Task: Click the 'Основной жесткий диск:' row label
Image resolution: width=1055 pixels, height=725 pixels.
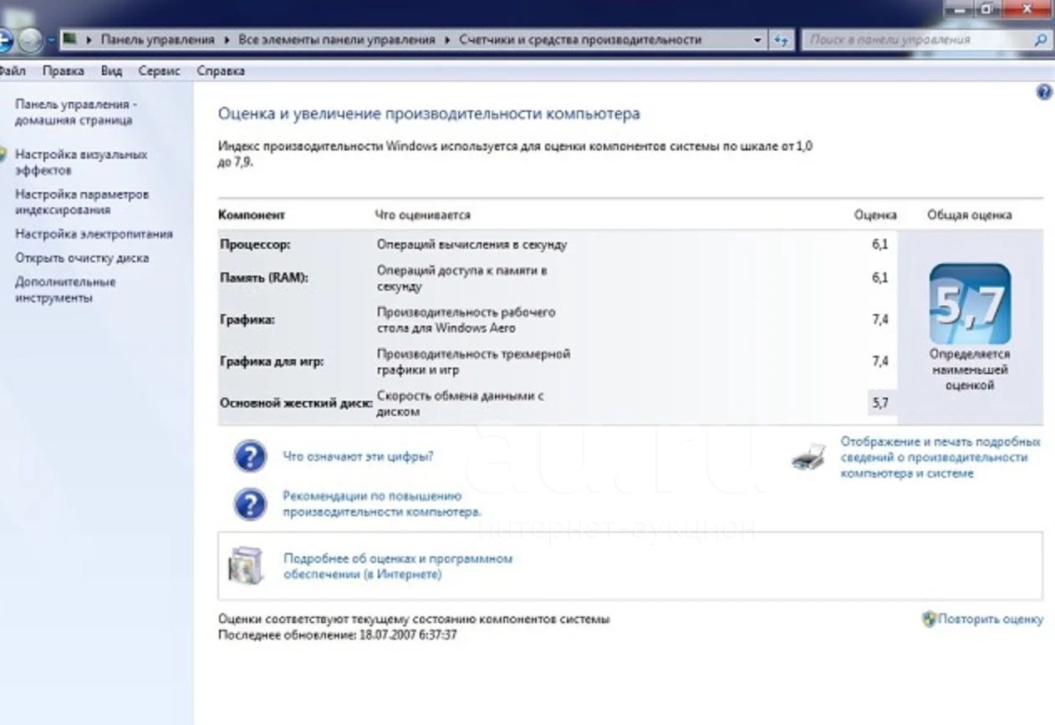Action: pos(296,403)
